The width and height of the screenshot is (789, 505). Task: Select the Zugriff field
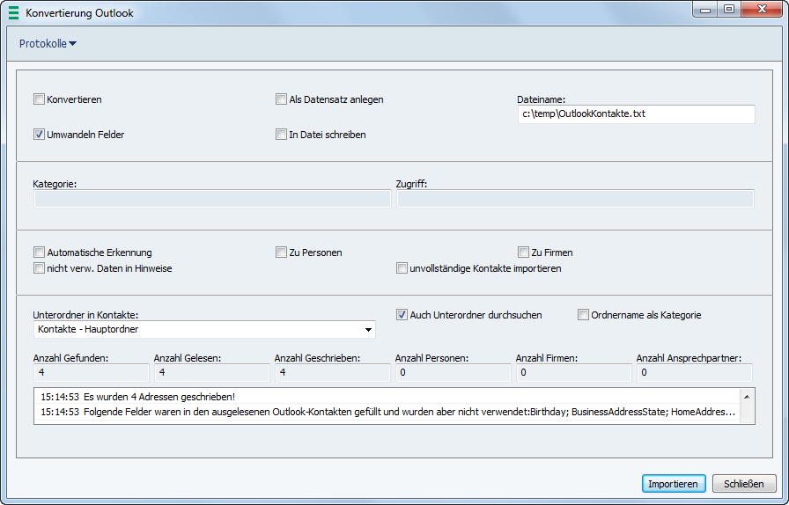(575, 199)
